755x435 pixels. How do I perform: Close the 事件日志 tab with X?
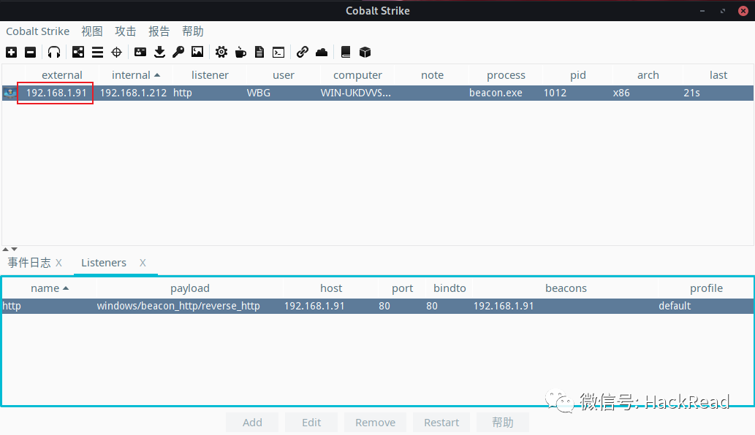(x=58, y=263)
